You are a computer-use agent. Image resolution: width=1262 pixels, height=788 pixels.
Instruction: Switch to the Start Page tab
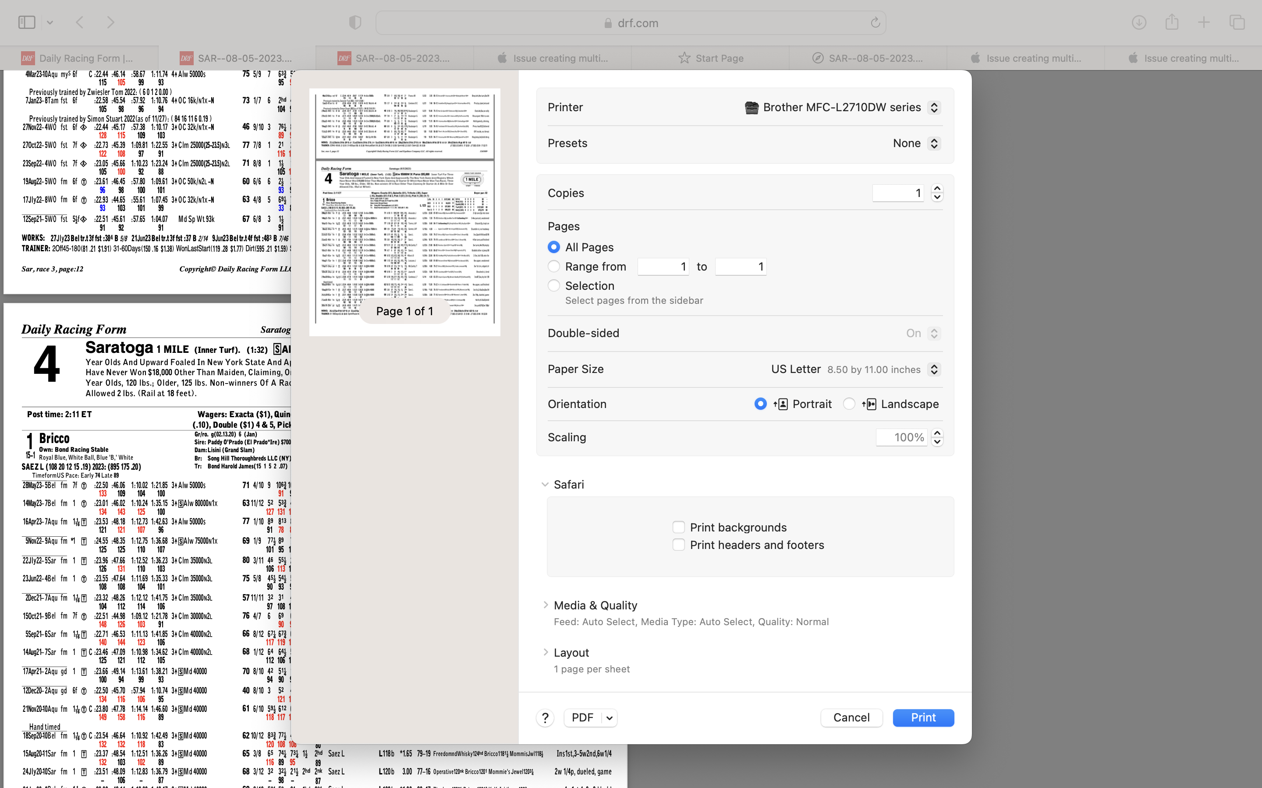pos(711,58)
